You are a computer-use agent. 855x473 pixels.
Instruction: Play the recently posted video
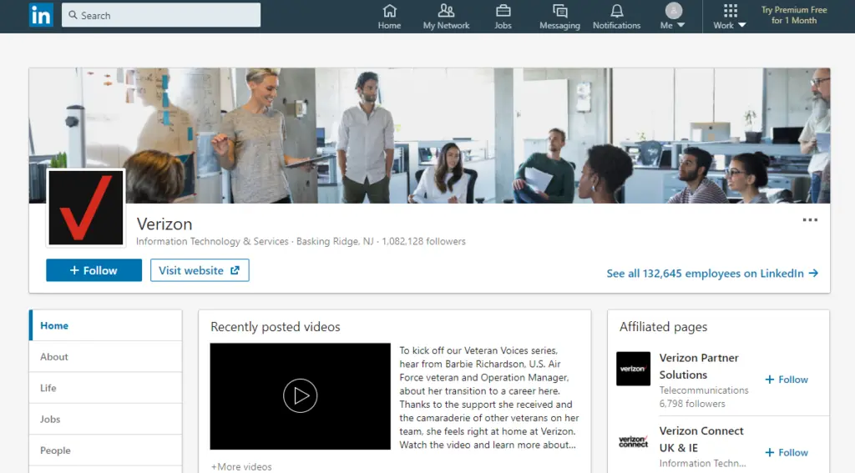click(x=300, y=395)
